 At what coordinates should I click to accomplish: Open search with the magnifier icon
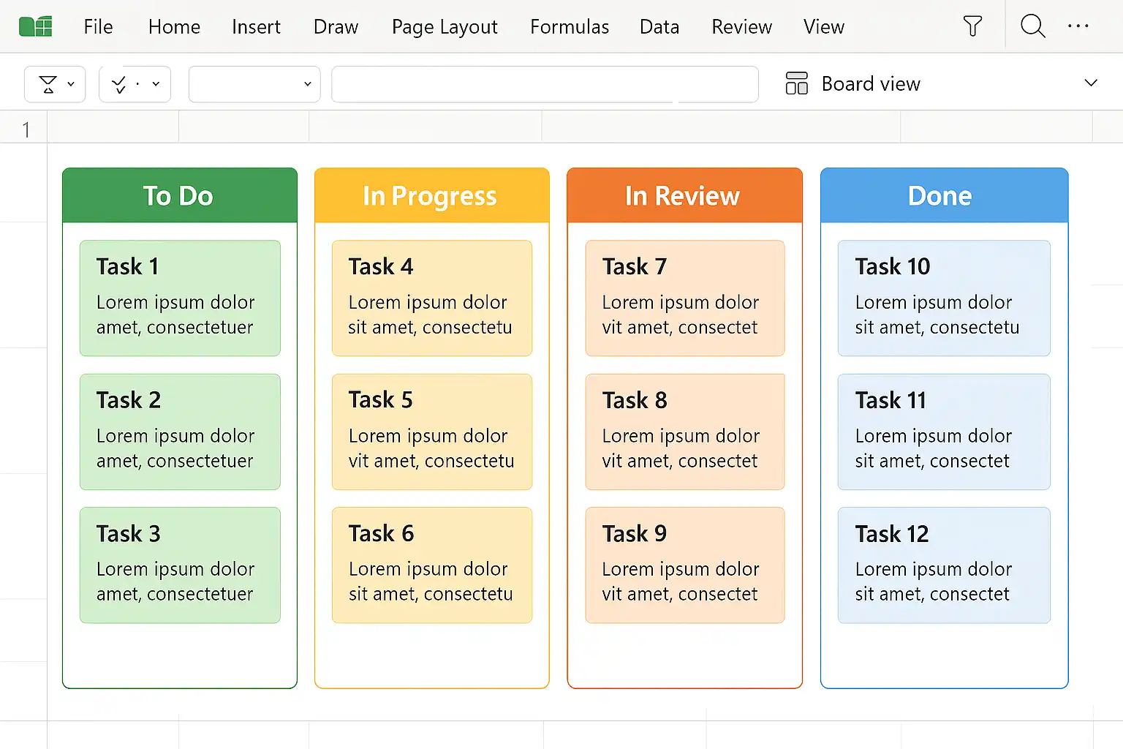pyautogui.click(x=1032, y=26)
